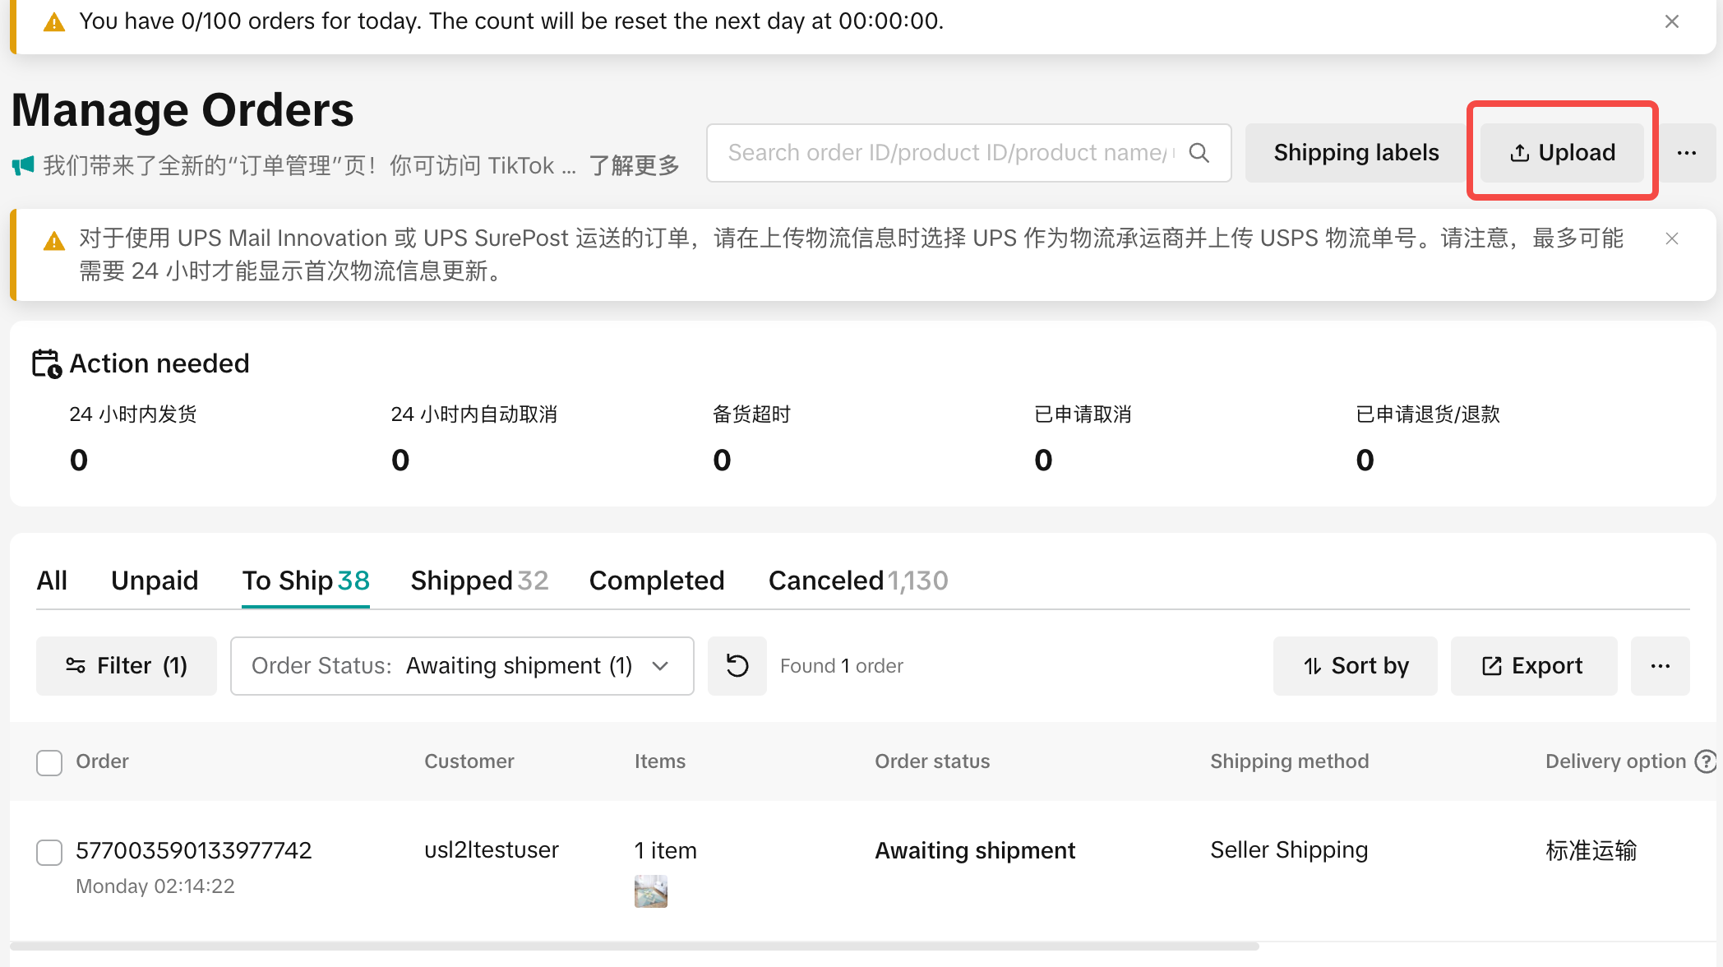
Task: Click the Upload button
Action: pos(1562,153)
